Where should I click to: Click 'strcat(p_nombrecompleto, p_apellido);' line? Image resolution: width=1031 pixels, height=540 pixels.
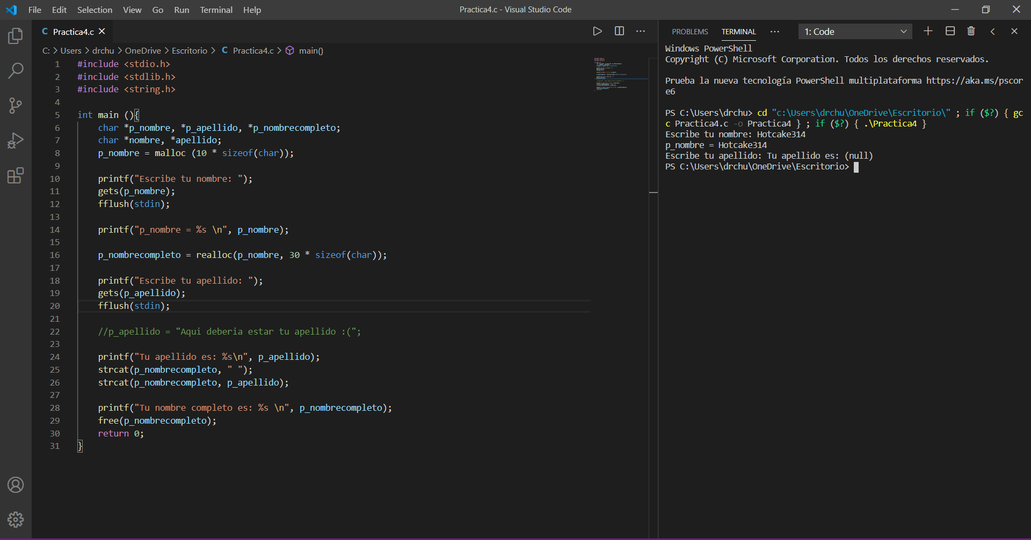(193, 382)
